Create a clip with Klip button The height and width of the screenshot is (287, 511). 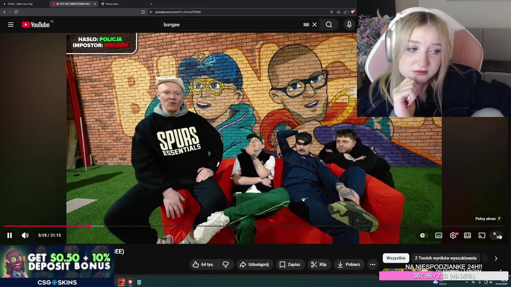[x=319, y=264]
